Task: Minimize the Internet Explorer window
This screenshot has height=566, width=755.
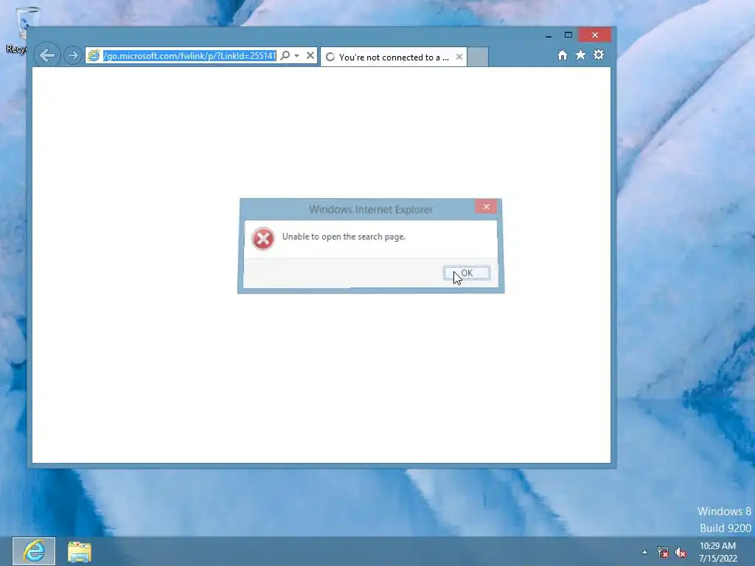Action: (549, 35)
